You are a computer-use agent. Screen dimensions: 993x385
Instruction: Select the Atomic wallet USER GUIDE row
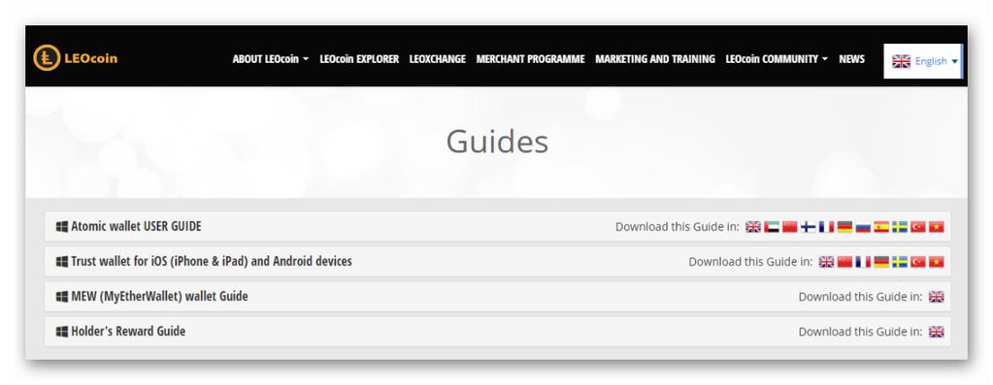tap(497, 226)
